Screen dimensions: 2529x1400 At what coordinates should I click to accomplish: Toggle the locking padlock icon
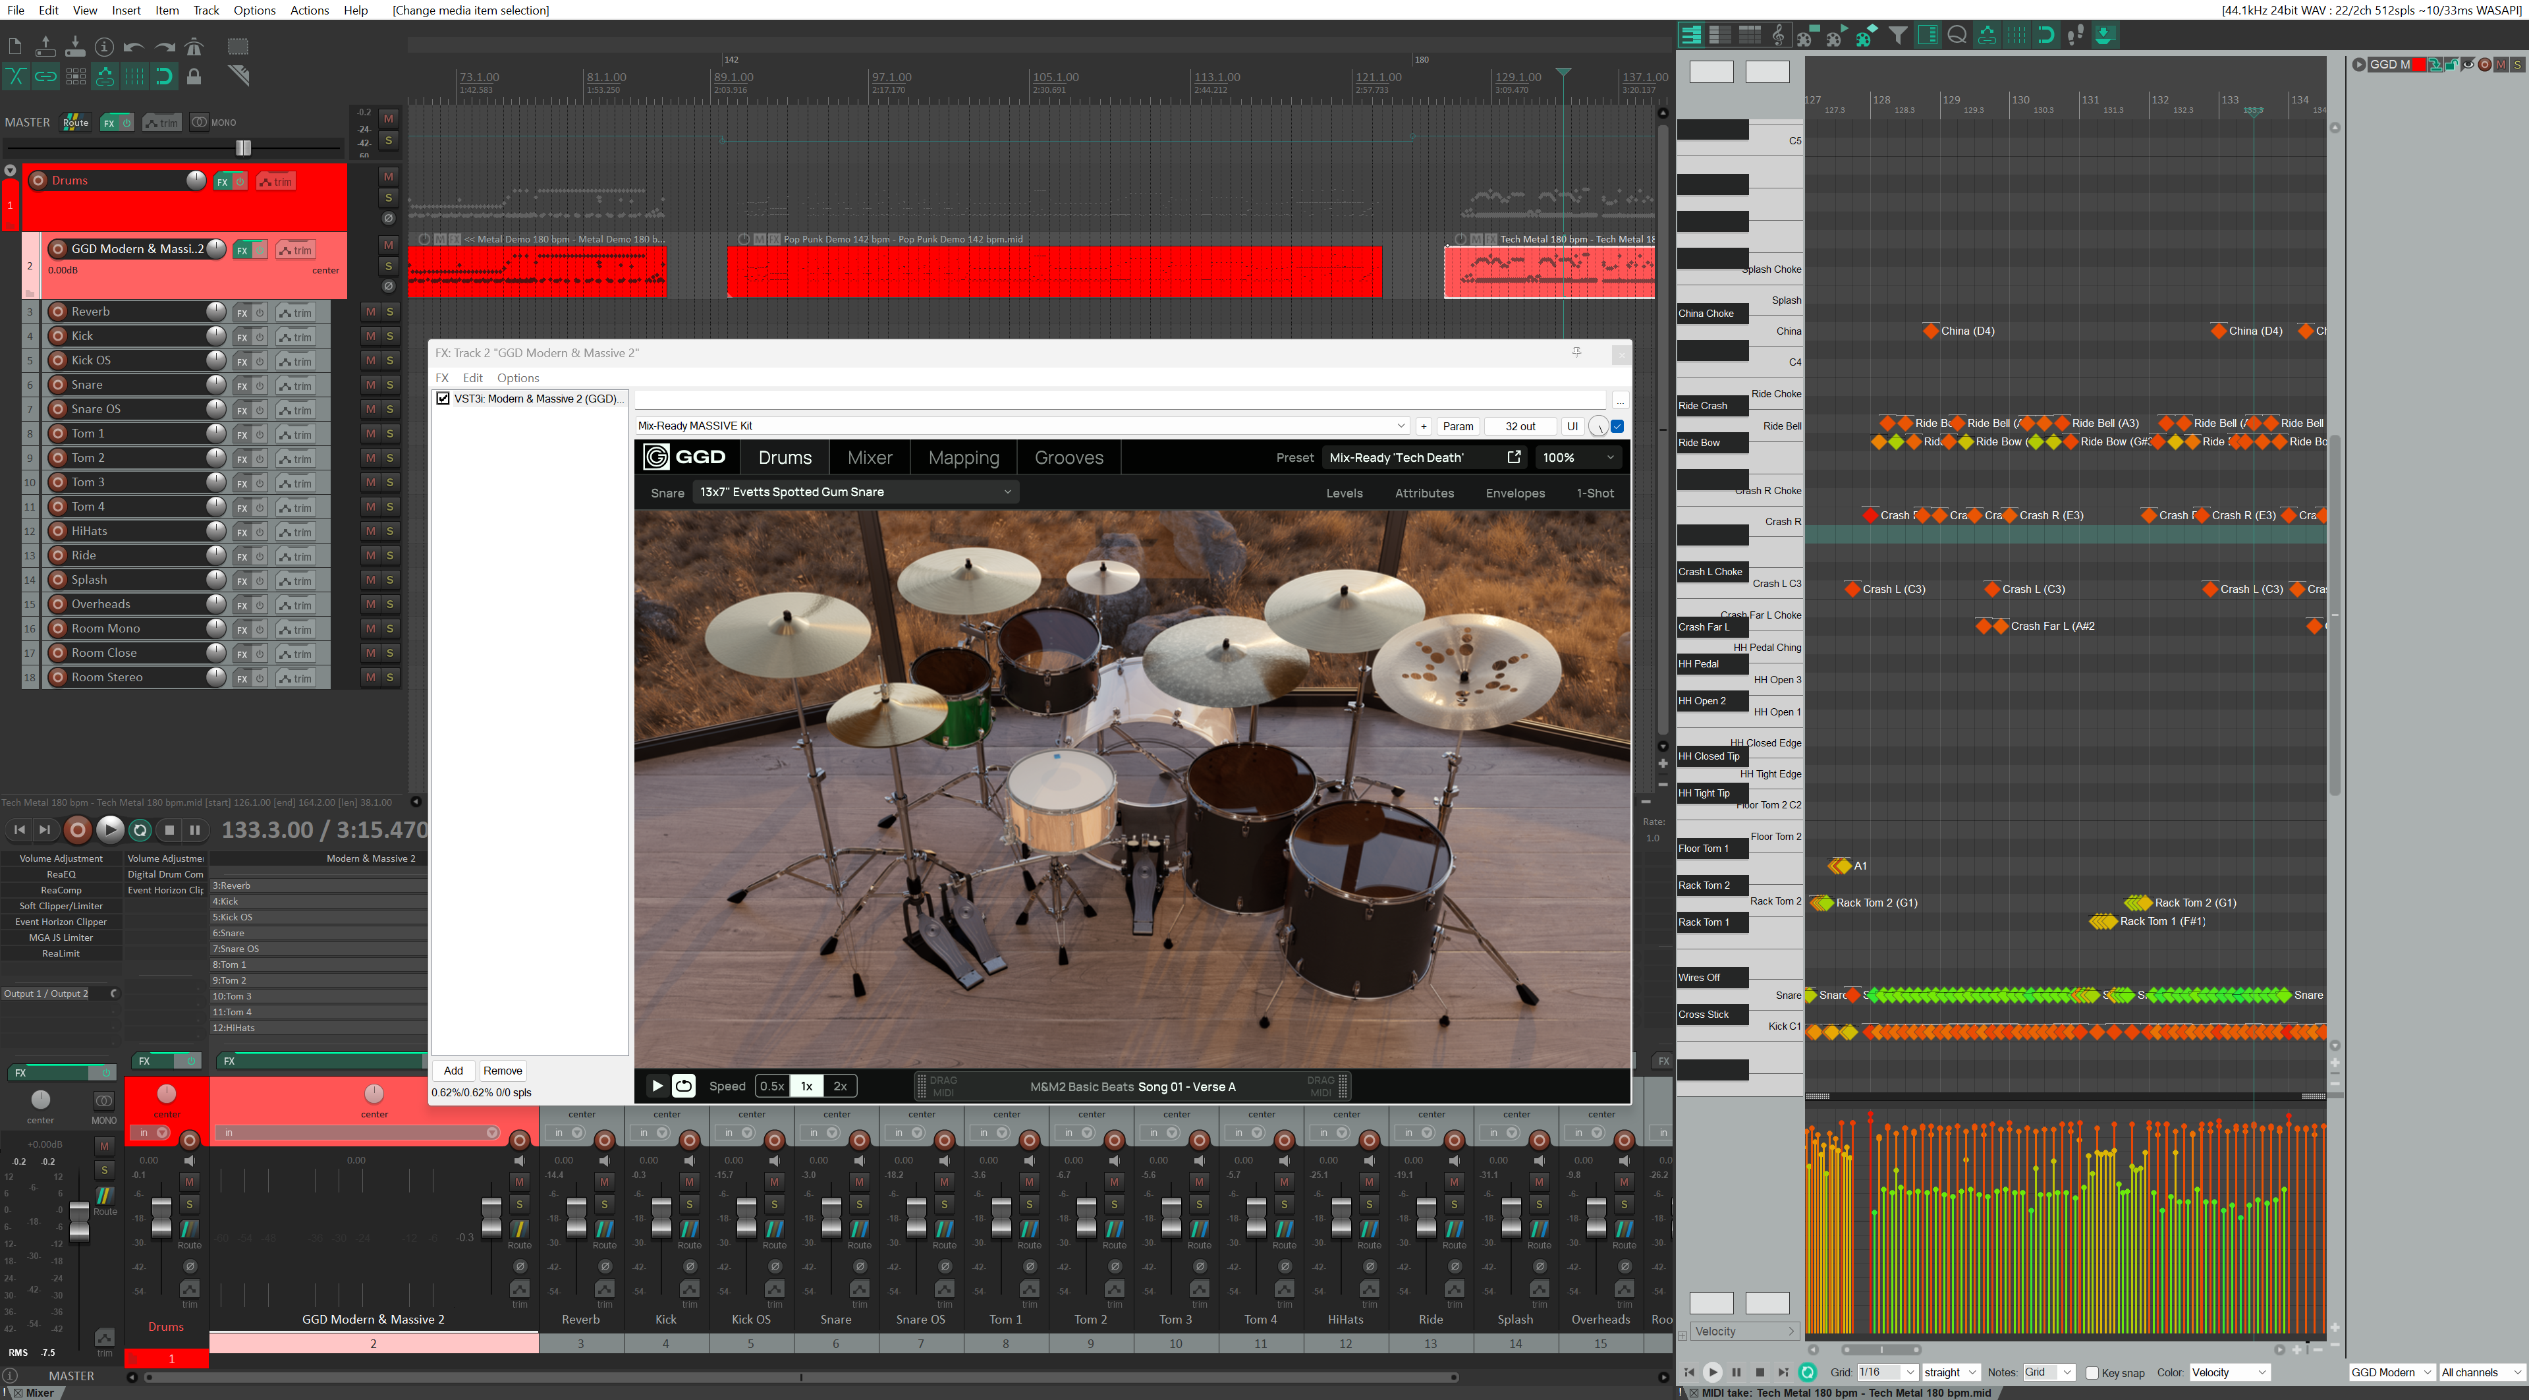pyautogui.click(x=194, y=76)
